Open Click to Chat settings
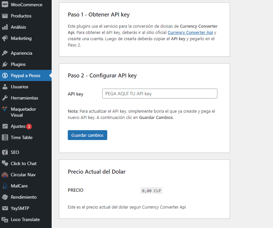 (x=23, y=163)
